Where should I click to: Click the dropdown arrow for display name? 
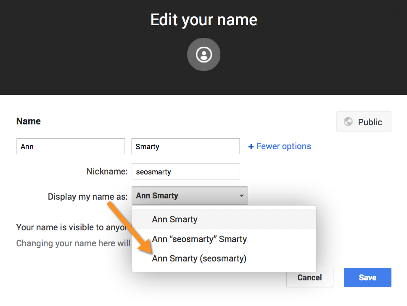(x=241, y=196)
